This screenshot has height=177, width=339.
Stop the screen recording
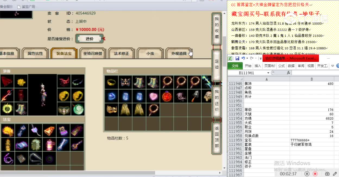[315, 173]
